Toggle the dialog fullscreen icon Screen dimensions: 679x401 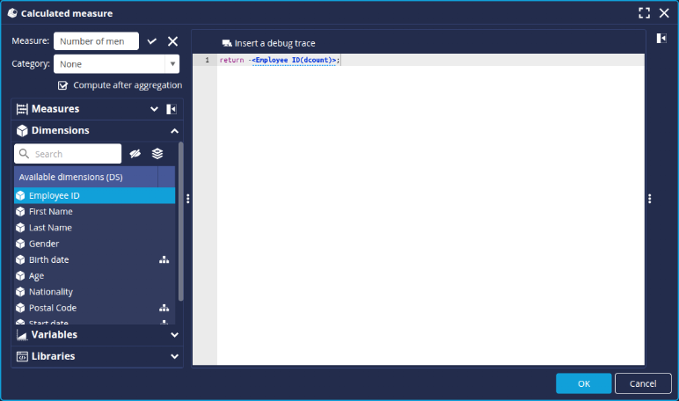tap(644, 13)
